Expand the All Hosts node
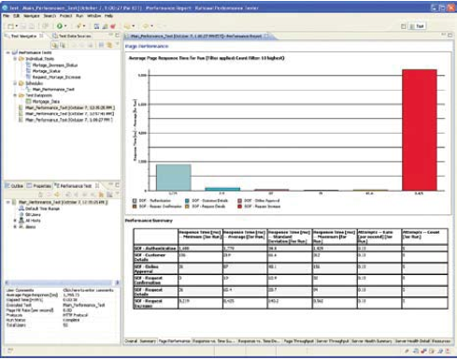Image resolution: width=457 pixels, height=360 pixels. tap(15, 221)
